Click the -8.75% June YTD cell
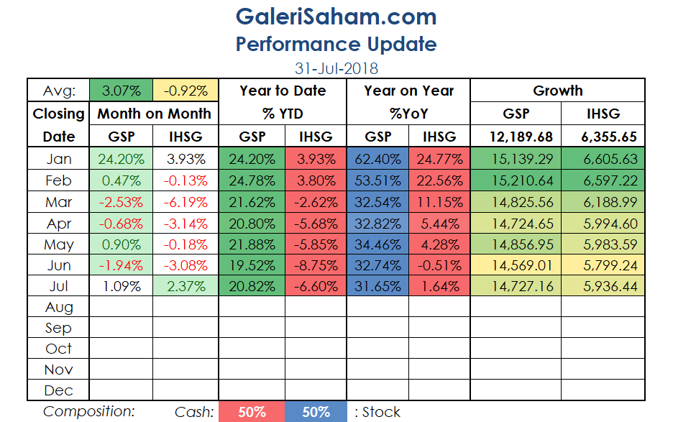Image resolution: width=673 pixels, height=422 pixels. pyautogui.click(x=316, y=265)
